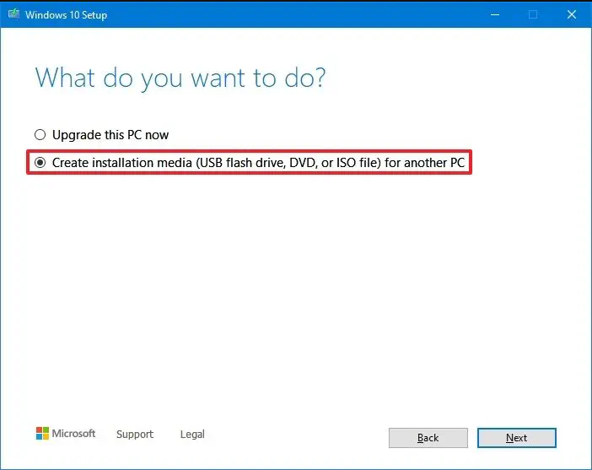Minimize the Windows 10 Setup window
Image resolution: width=592 pixels, height=470 pixels.
495,14
